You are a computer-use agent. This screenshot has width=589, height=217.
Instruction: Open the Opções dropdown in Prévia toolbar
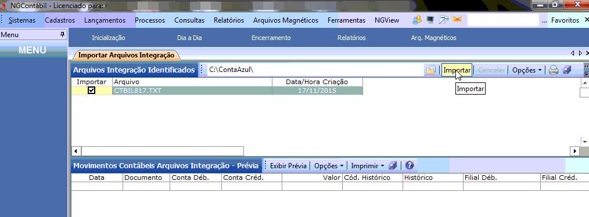(x=329, y=165)
